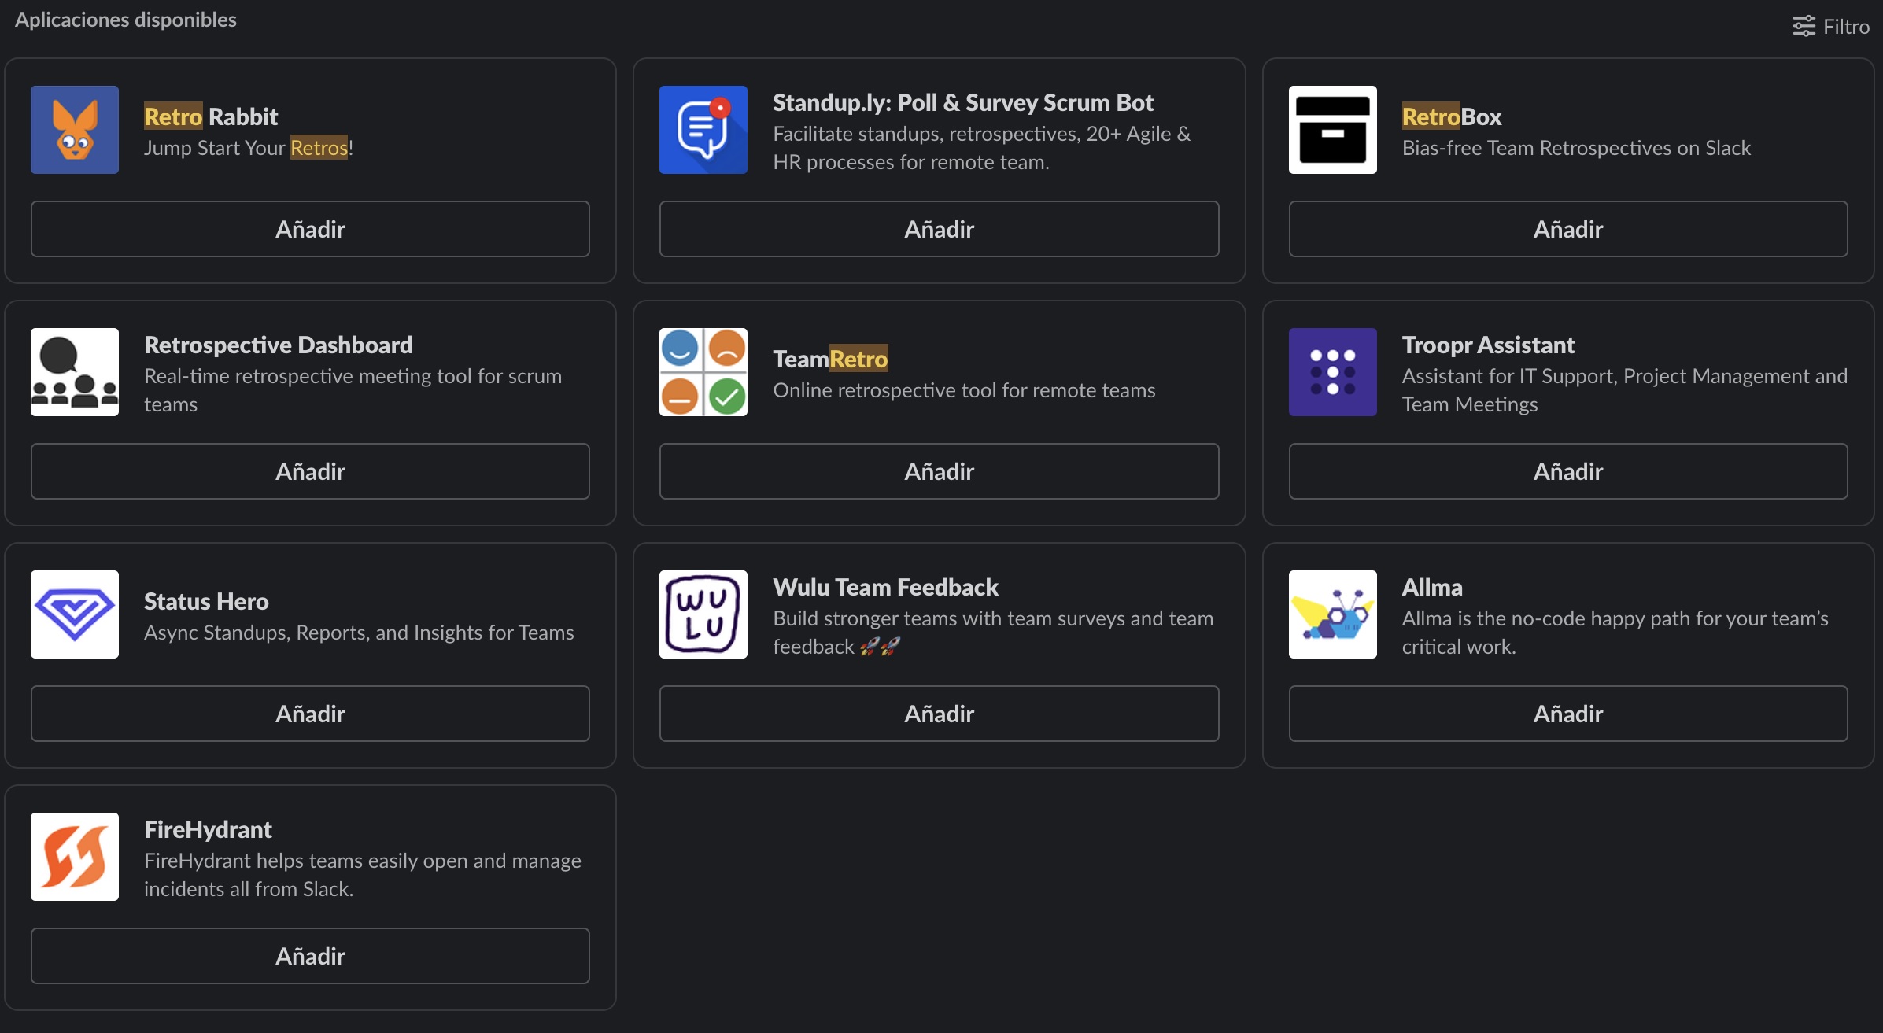Open Standup.ly: Poll & Survey Scrum Bot title

963,102
